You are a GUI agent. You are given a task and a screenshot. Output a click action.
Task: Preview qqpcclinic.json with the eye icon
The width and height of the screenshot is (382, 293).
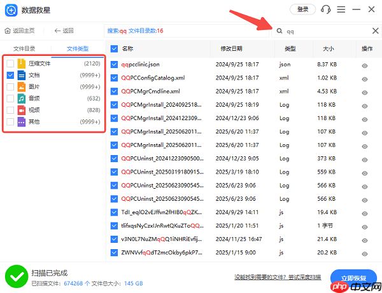364,66
